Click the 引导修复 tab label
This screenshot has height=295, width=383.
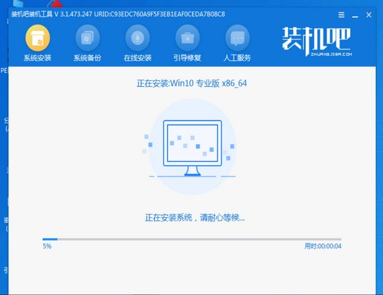click(187, 58)
